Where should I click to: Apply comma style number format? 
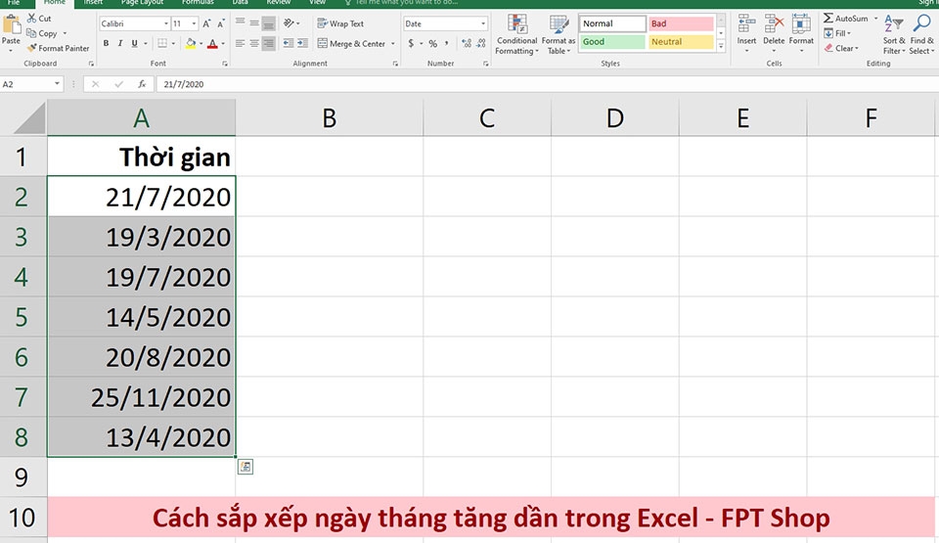click(447, 43)
